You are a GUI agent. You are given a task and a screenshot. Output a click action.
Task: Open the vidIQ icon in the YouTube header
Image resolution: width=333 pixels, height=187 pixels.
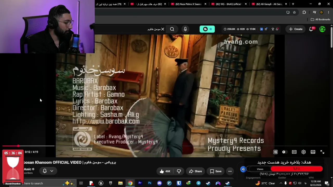261,29
